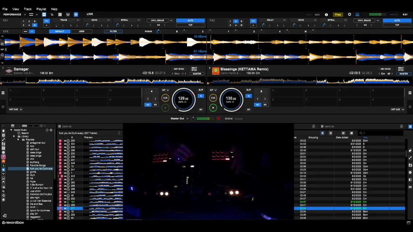This screenshot has height=232, width=413.
Task: Toggle deck 2 quantize Q button
Action: tap(248, 96)
